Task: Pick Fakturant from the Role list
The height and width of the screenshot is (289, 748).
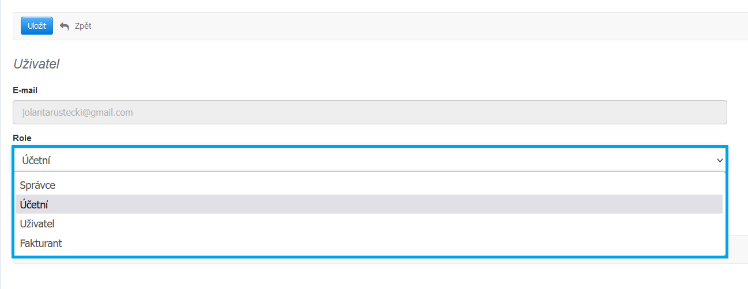Action: [40, 244]
